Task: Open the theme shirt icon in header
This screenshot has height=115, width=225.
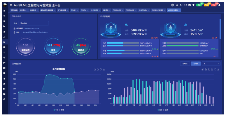Action: [x=193, y=5]
